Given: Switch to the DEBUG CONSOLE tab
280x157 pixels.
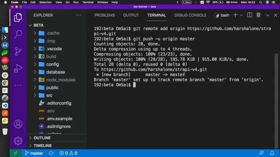Looking at the screenshot, I should point(190,15).
